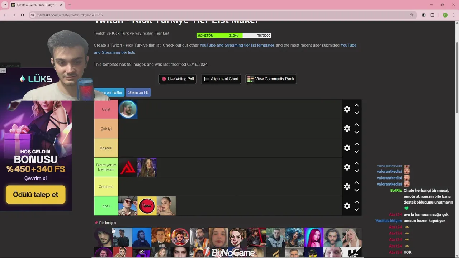Move the Çok iyi row down
459x258 pixels.
tap(356, 132)
